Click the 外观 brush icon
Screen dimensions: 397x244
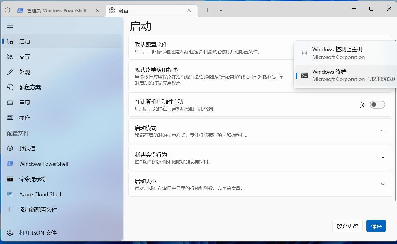pos(10,72)
